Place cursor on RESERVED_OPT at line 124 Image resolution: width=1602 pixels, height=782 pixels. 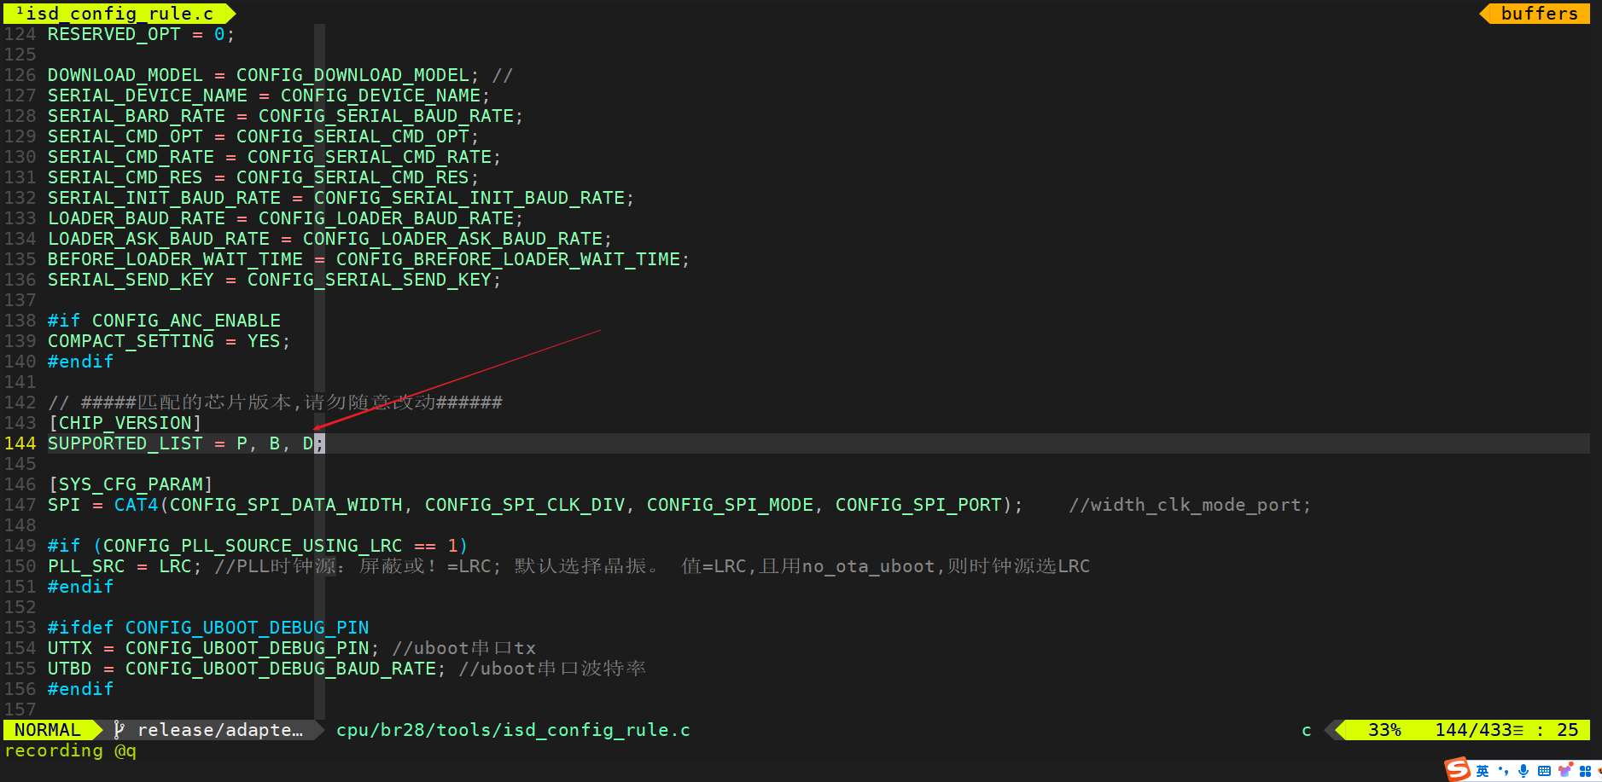pyautogui.click(x=114, y=34)
